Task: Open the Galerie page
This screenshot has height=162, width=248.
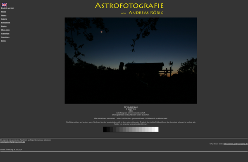Action: click(4, 19)
